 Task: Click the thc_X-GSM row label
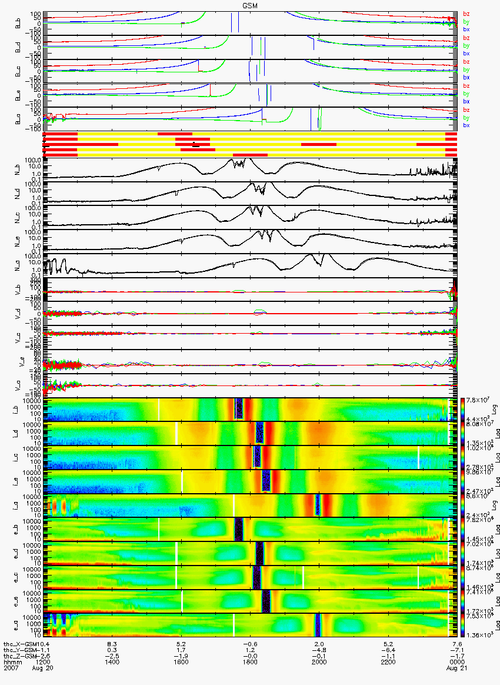coord(21,644)
